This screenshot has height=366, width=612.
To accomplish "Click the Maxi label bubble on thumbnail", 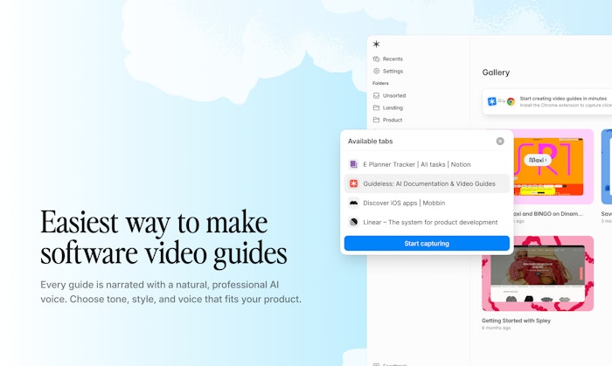I will (538, 160).
